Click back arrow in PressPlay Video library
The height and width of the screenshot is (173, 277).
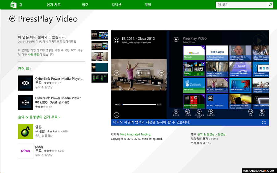pyautogui.click(x=176, y=39)
